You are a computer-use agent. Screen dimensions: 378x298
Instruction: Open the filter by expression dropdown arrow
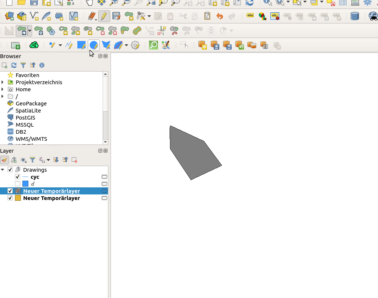coord(48,160)
